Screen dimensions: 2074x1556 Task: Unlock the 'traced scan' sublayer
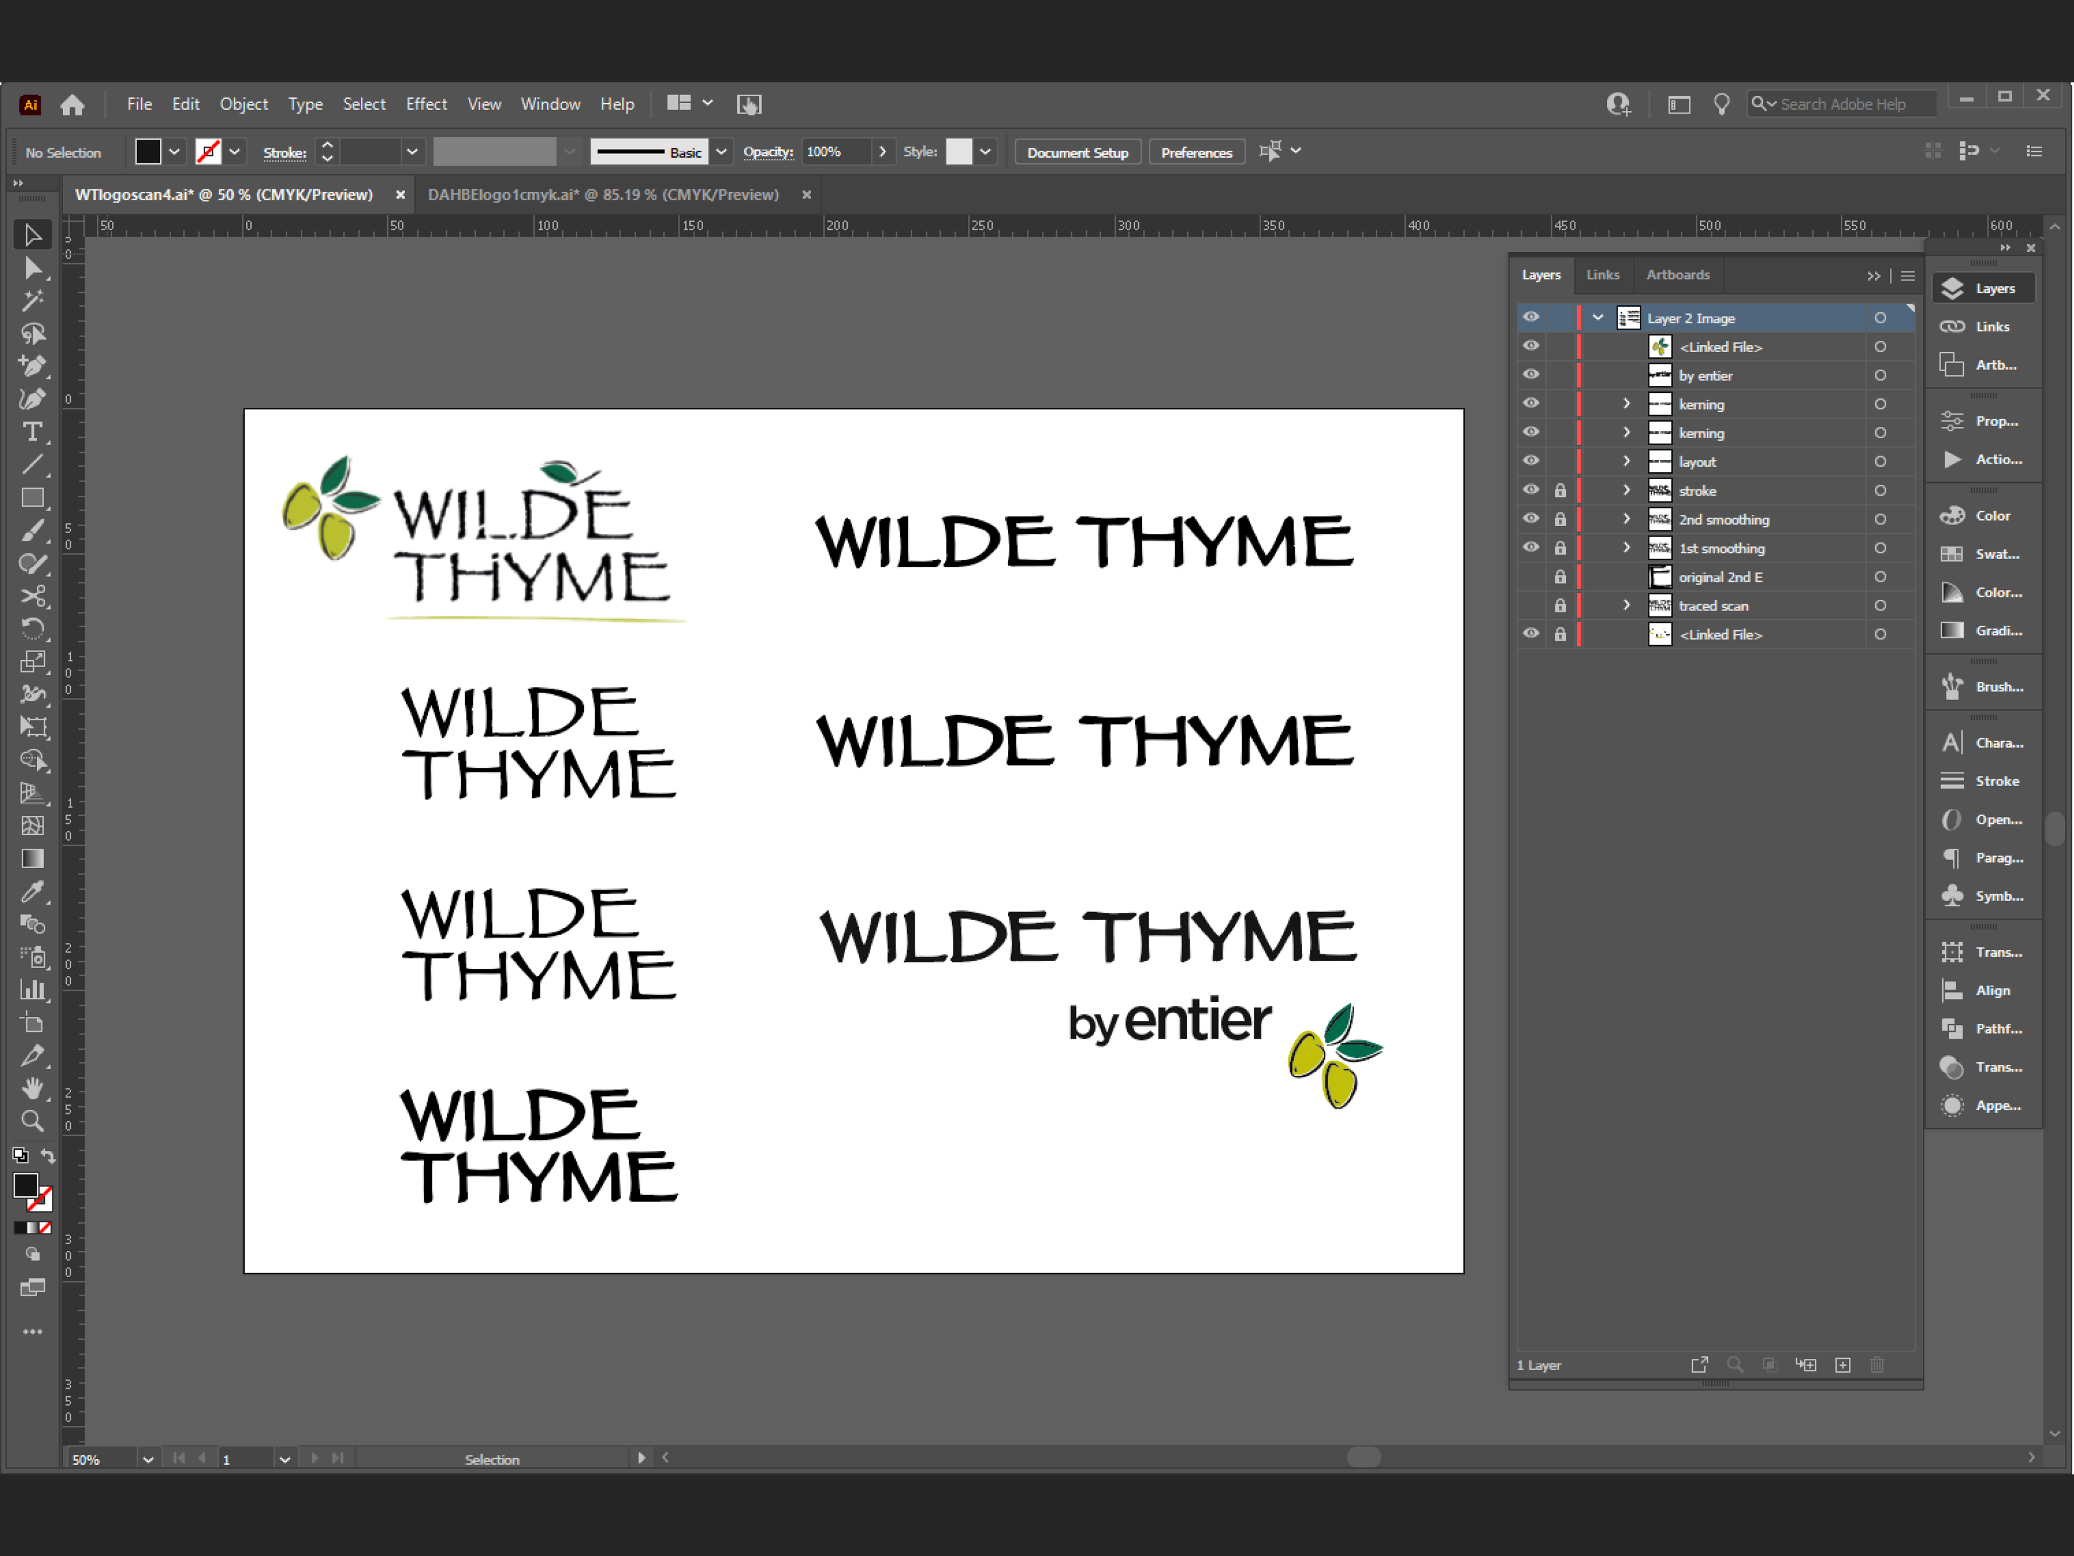pyautogui.click(x=1560, y=606)
